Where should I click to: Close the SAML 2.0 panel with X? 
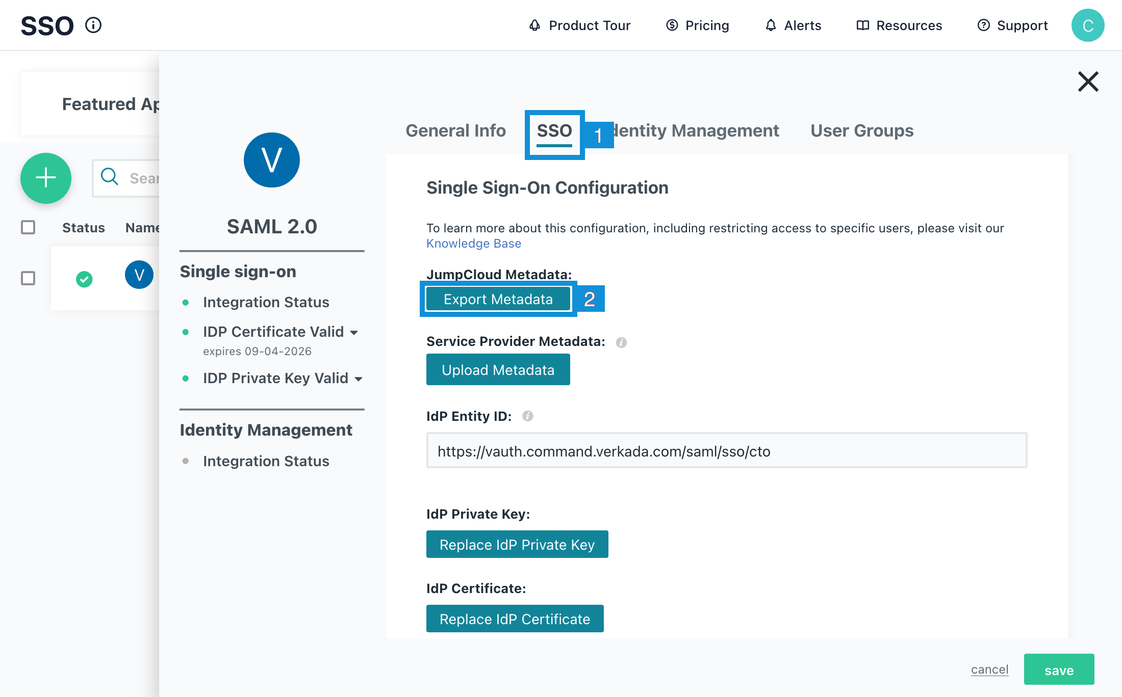pyautogui.click(x=1088, y=82)
